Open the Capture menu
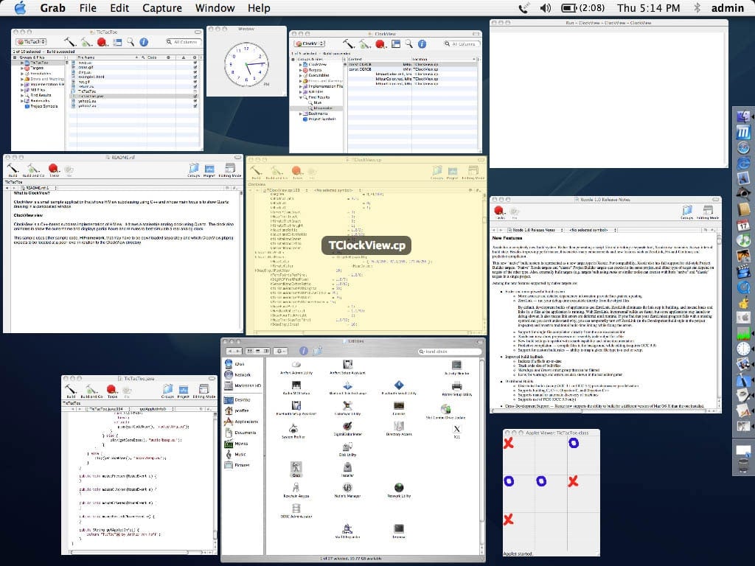755x566 pixels. tap(162, 8)
